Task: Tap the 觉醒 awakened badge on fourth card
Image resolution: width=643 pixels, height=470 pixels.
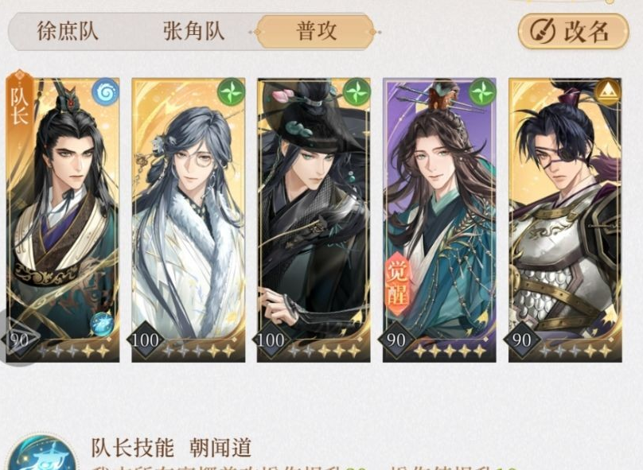Action: click(398, 284)
